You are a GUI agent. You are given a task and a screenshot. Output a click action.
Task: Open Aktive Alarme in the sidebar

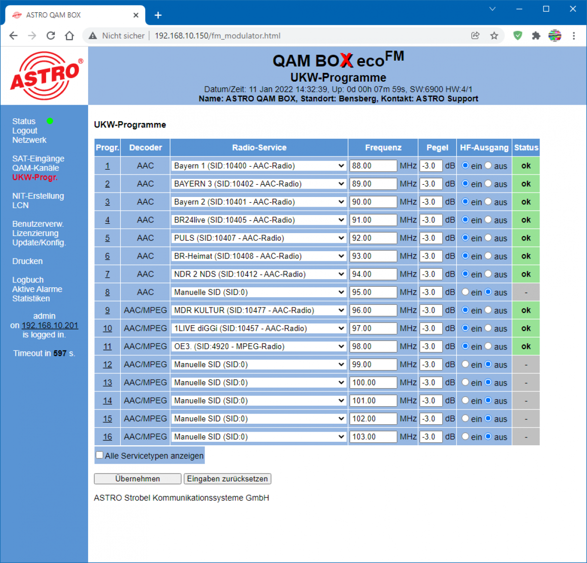tap(37, 289)
